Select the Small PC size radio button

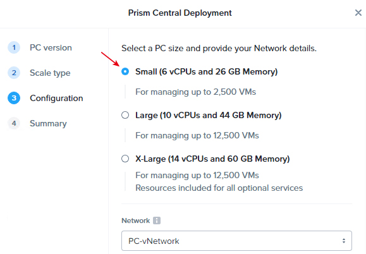pos(125,71)
